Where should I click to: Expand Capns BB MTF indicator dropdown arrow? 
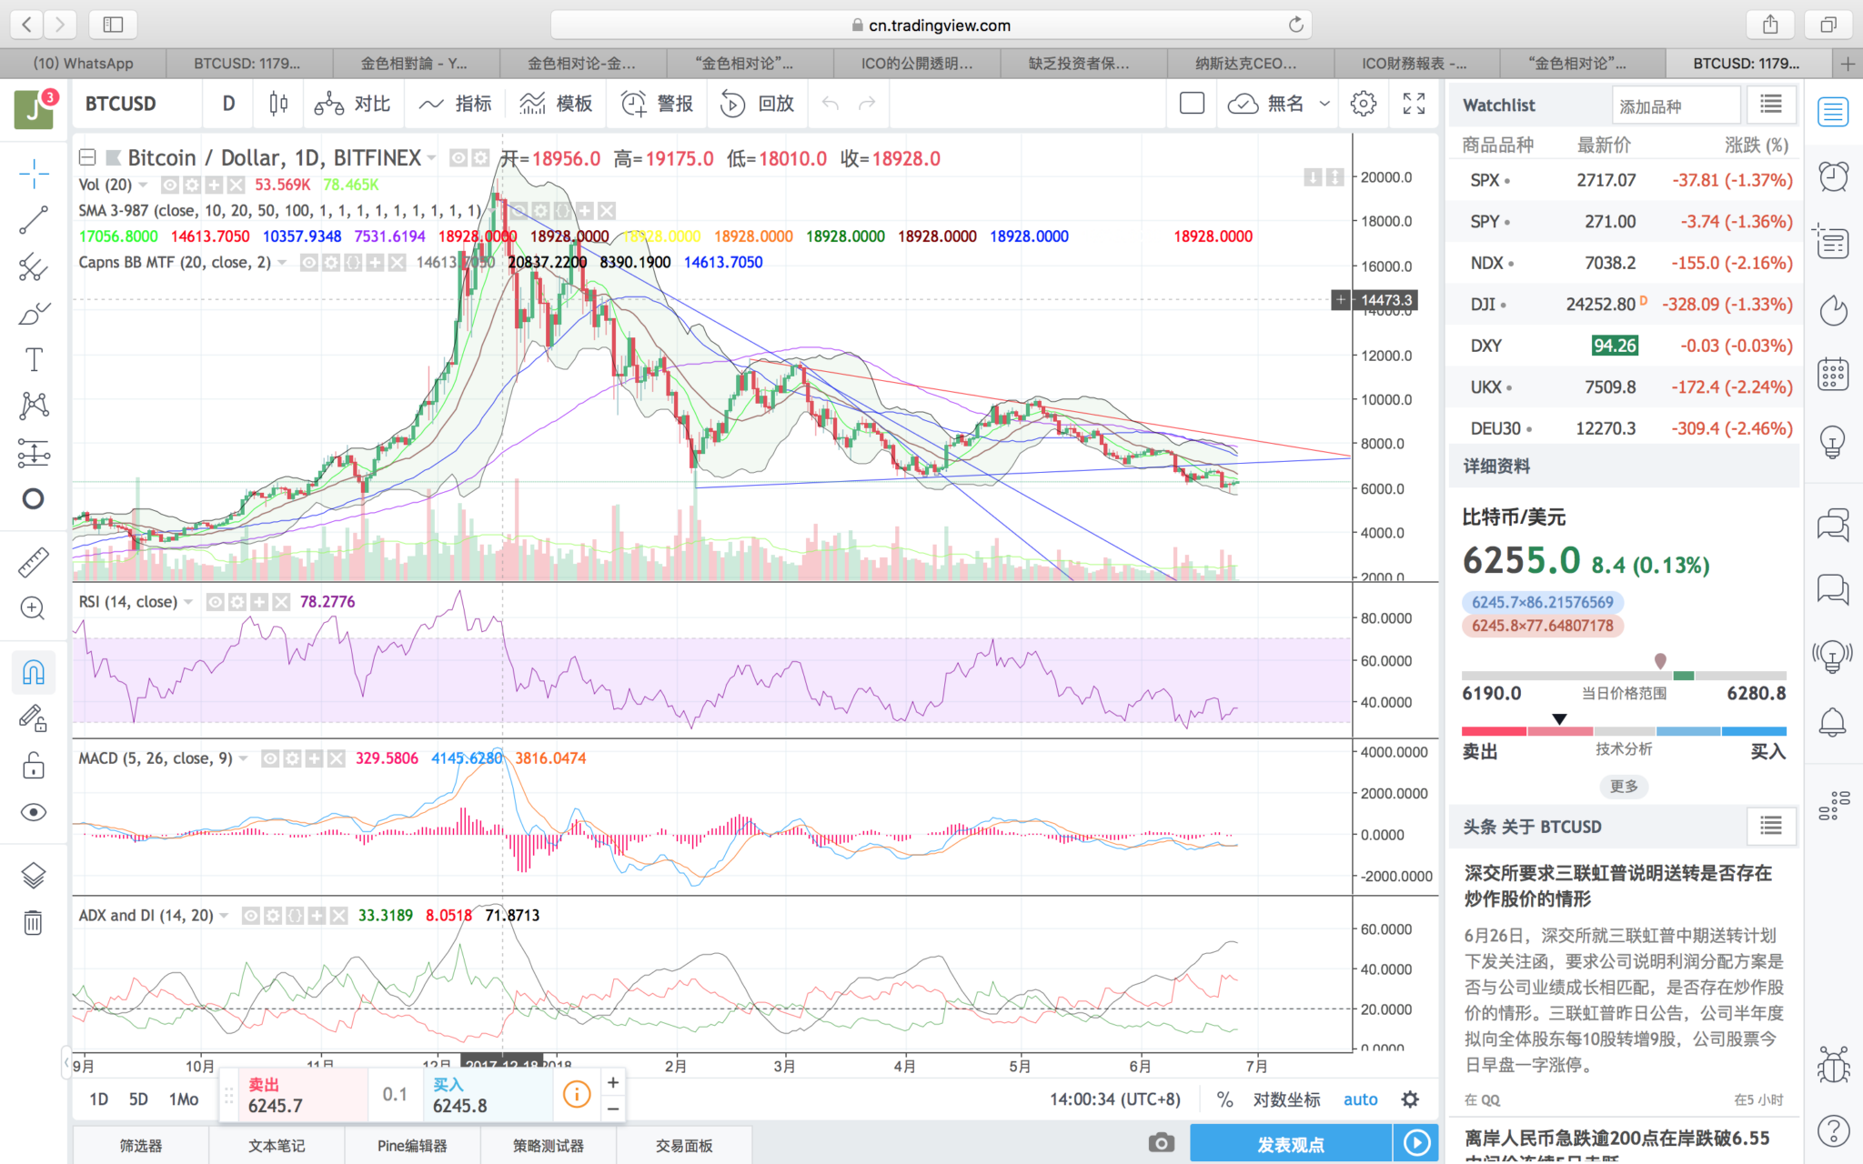tap(282, 263)
